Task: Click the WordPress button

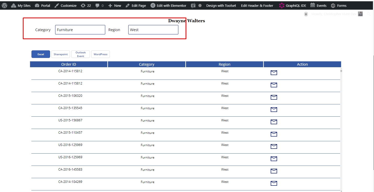Action: pyautogui.click(x=100, y=54)
